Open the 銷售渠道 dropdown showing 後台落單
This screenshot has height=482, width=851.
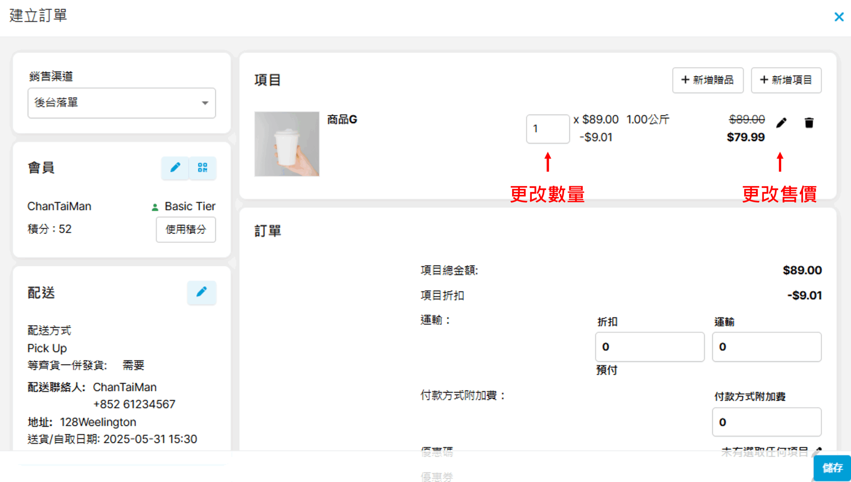(122, 103)
